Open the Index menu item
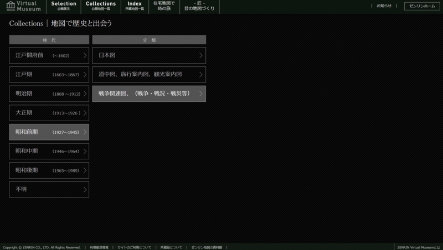This screenshot has width=443, height=250. click(x=135, y=6)
